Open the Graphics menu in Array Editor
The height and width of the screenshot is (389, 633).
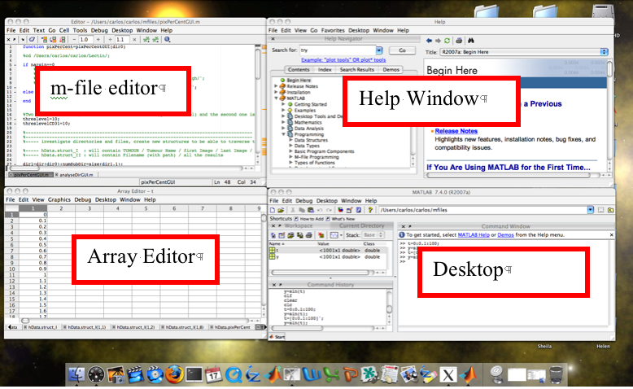(59, 199)
